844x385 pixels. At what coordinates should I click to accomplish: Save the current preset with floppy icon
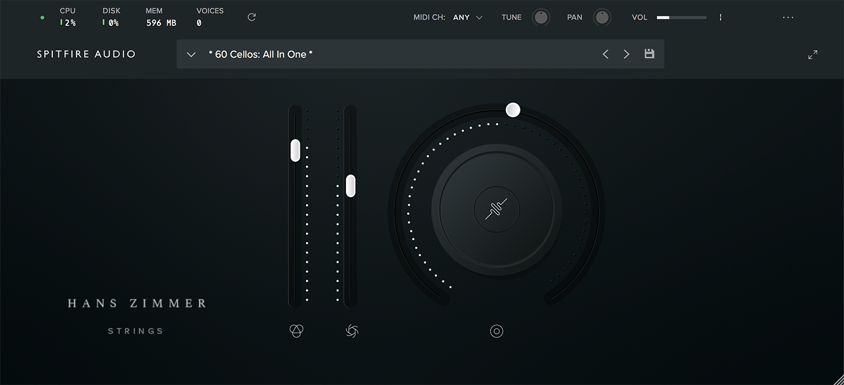coord(649,54)
